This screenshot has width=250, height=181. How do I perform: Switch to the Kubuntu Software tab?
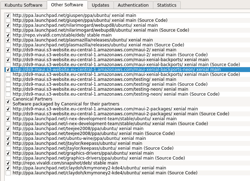(24, 5)
